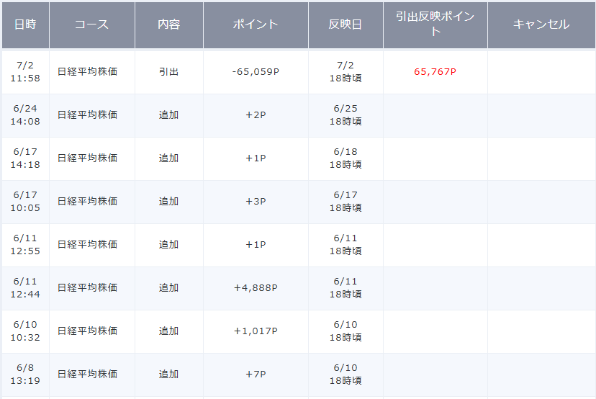Select the red 65,767P withdrawal value
The width and height of the screenshot is (596, 399).
[435, 72]
